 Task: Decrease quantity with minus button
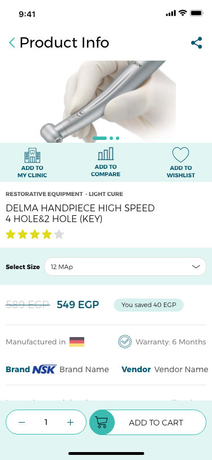pyautogui.click(x=22, y=422)
